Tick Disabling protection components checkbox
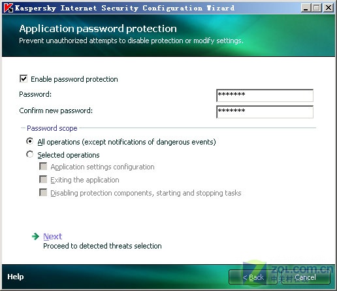The height and width of the screenshot is (291, 337). tap(43, 192)
